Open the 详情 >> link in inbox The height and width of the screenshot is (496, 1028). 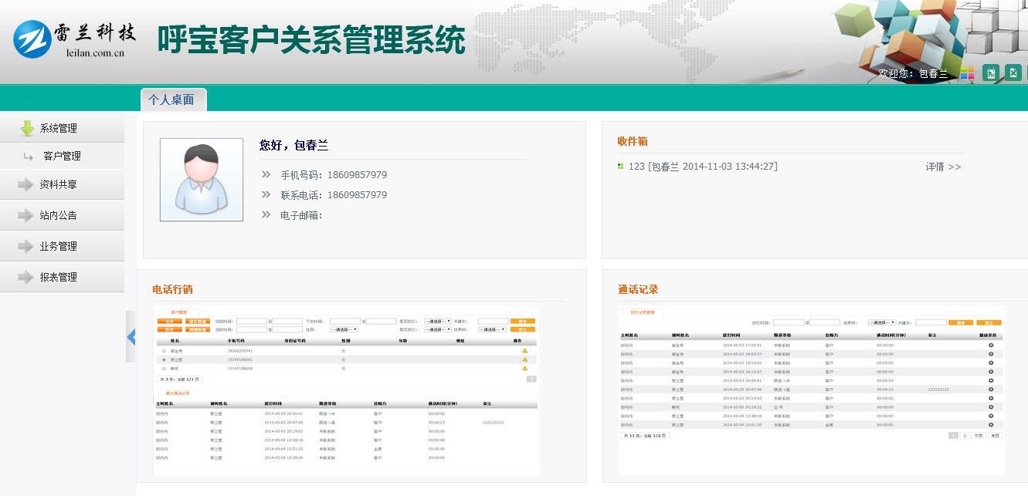coord(943,167)
